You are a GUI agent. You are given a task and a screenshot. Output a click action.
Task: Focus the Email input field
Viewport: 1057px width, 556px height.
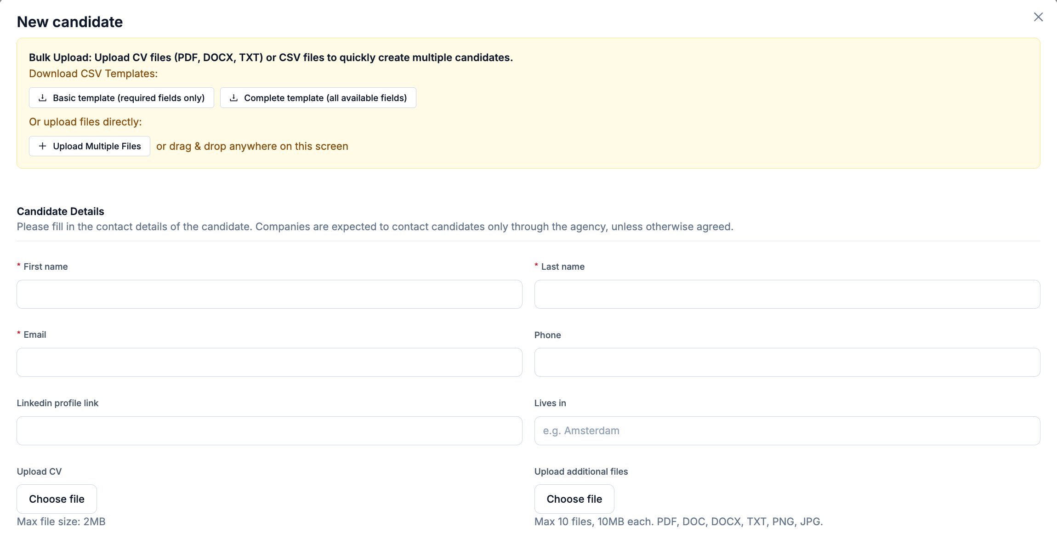[269, 362]
